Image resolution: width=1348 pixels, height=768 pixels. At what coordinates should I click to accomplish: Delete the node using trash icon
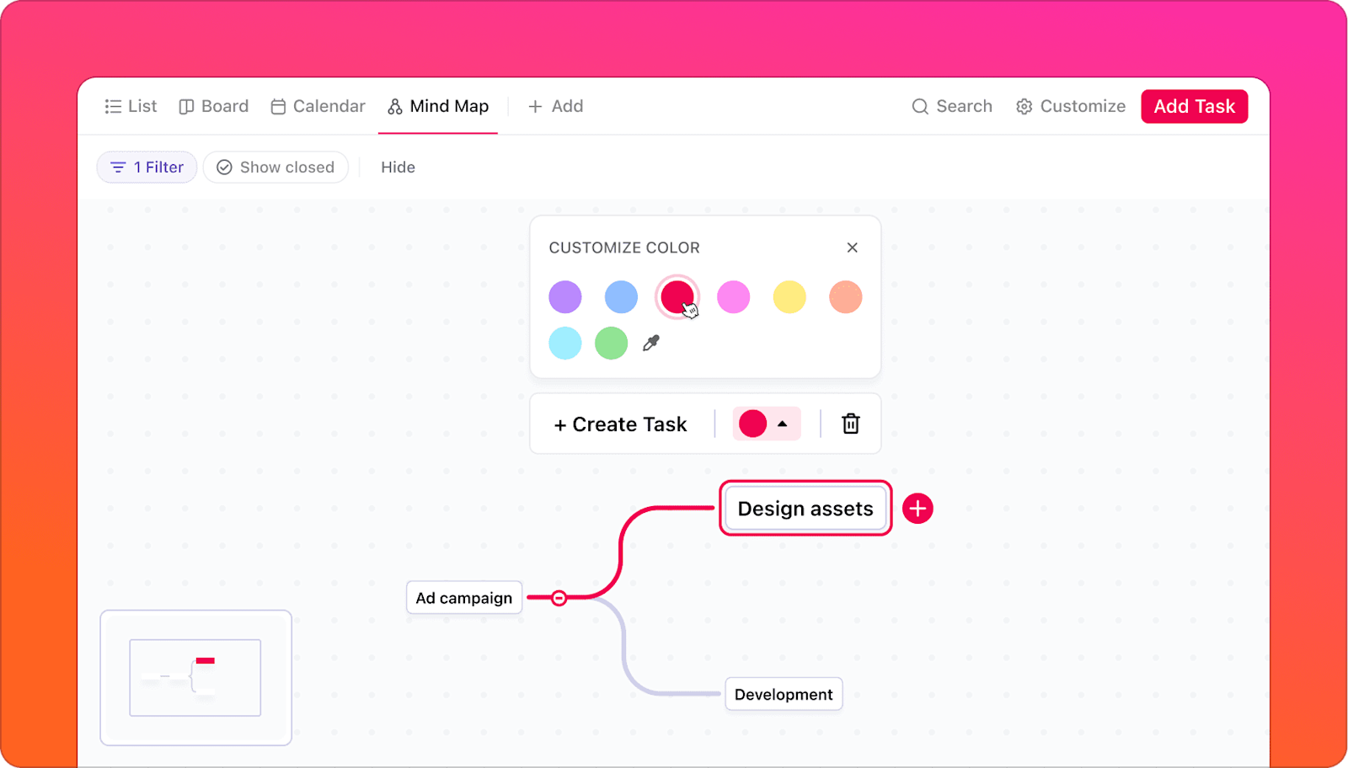(x=849, y=424)
